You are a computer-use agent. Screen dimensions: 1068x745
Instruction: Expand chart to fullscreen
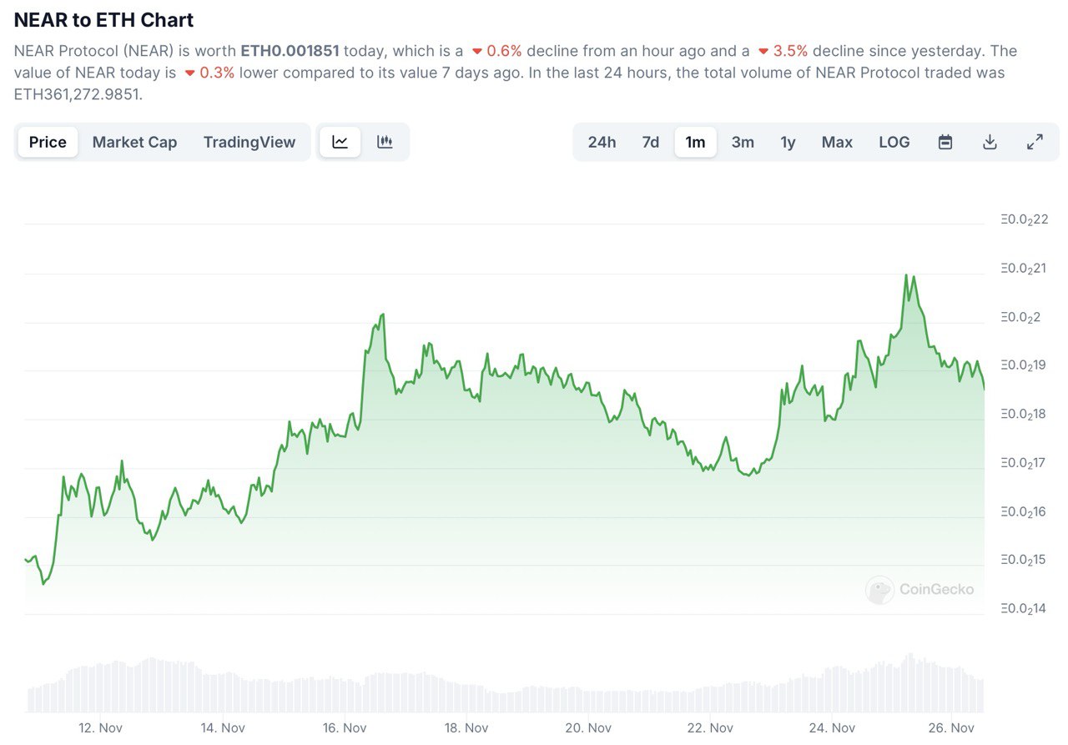(x=1035, y=142)
